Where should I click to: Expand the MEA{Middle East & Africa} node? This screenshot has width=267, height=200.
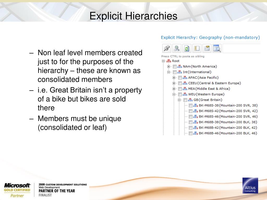point(174,89)
